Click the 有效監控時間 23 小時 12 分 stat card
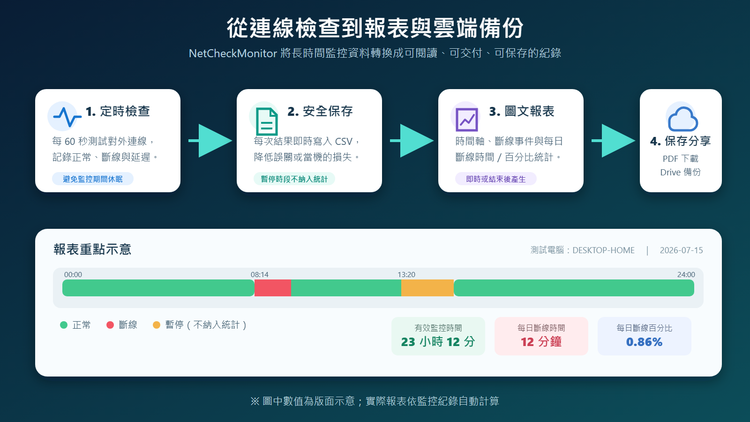Viewport: 750px width, 422px height. (438, 336)
